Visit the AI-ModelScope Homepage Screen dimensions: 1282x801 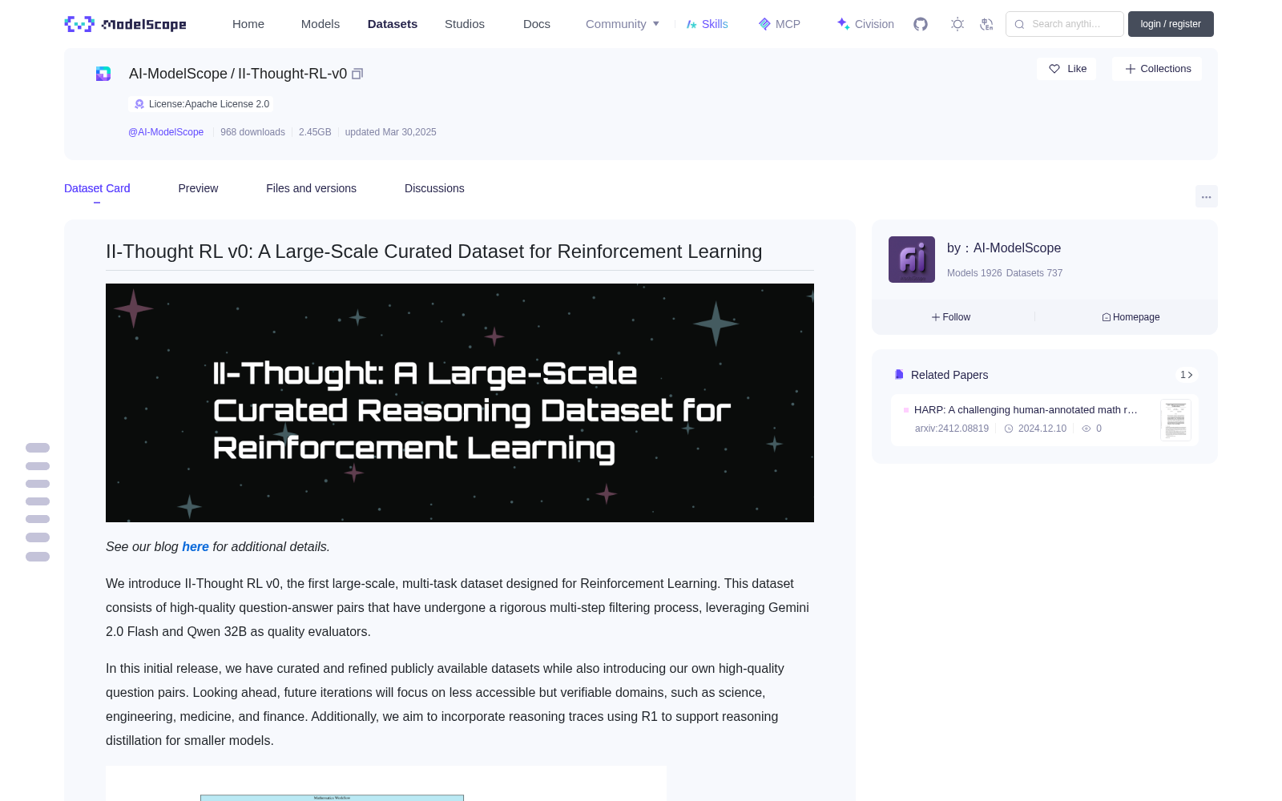1131,317
